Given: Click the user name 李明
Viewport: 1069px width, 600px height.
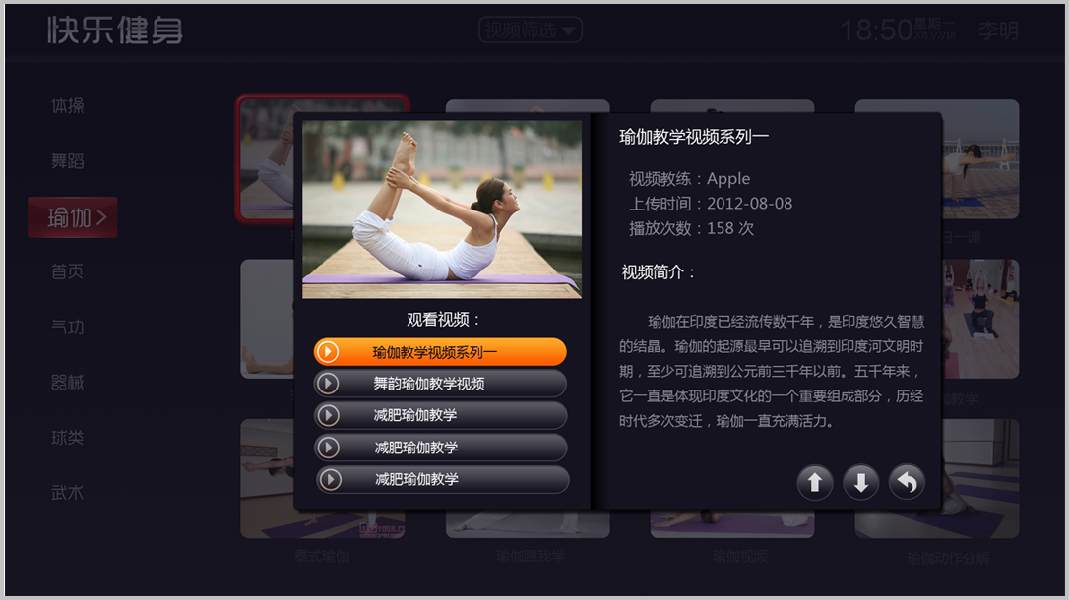Looking at the screenshot, I should pos(997,30).
